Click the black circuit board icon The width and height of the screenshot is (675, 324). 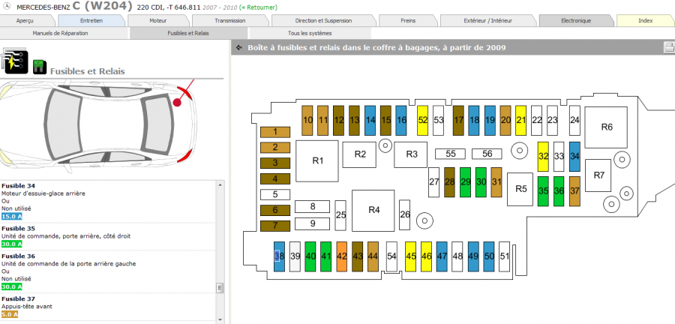click(16, 61)
